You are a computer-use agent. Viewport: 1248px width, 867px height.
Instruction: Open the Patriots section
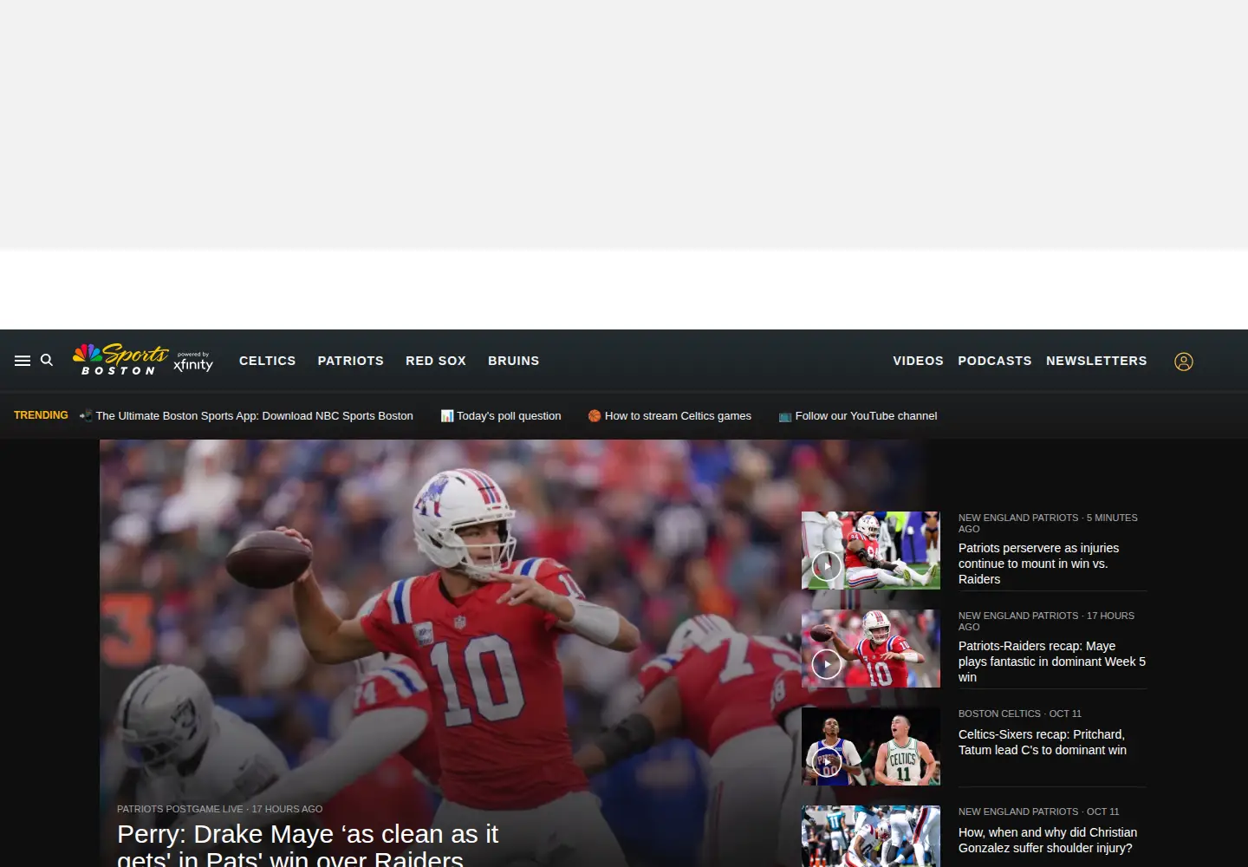pyautogui.click(x=350, y=361)
